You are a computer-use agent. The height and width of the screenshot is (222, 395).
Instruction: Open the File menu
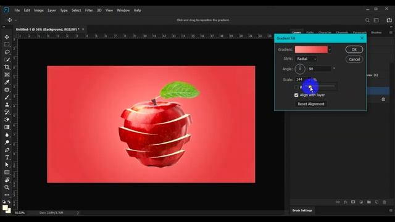[x=17, y=10]
